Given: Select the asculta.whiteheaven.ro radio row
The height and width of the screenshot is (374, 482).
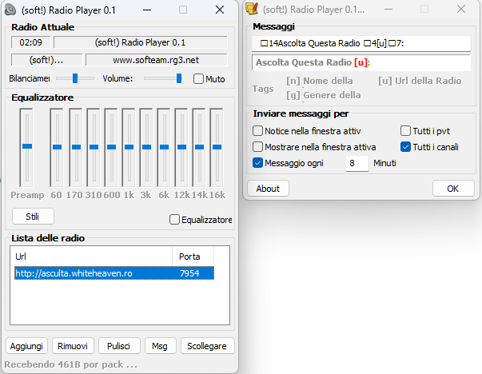Looking at the screenshot, I should pyautogui.click(x=114, y=273).
